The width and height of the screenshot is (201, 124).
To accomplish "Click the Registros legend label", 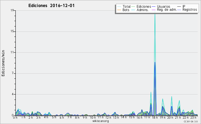I will tap(190, 10).
